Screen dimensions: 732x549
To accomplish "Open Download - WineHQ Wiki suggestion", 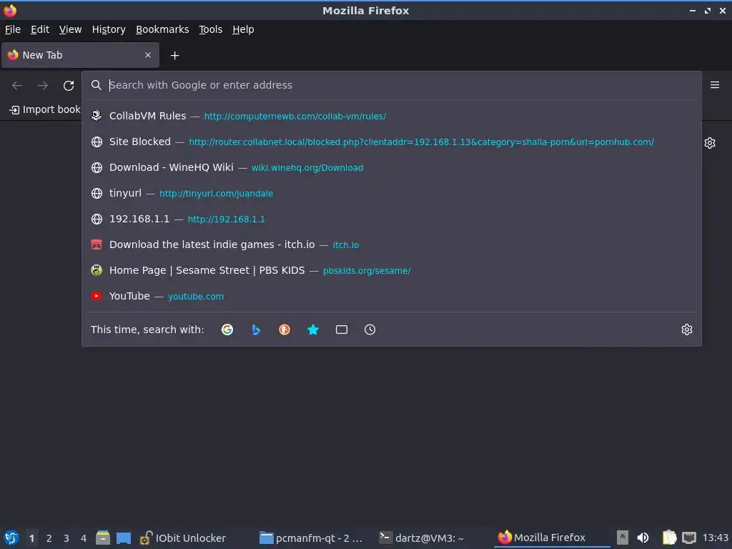I will pos(392,167).
